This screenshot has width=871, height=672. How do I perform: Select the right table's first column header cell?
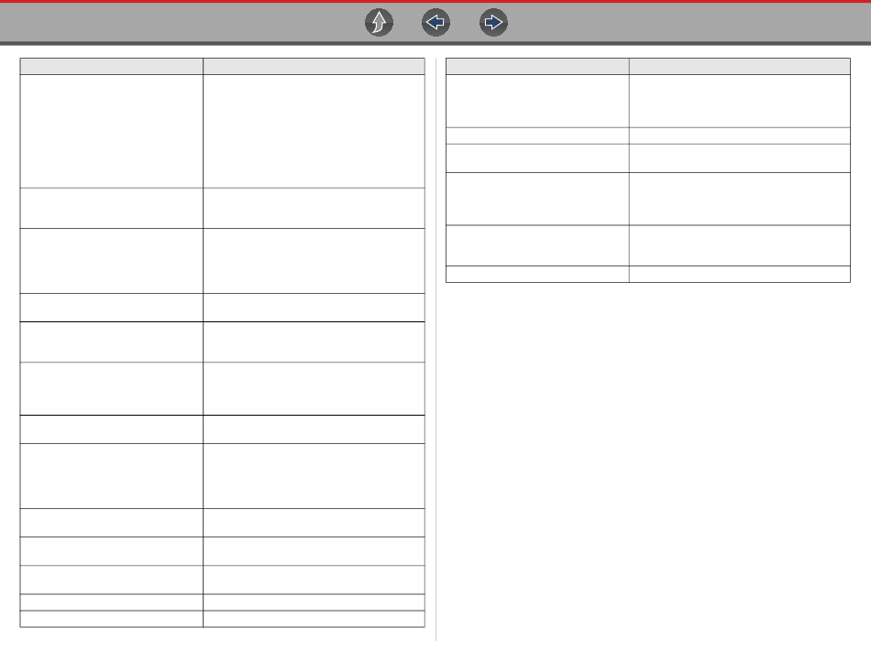coord(537,67)
